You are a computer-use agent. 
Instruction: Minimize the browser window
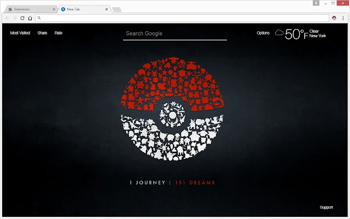coord(326,3)
